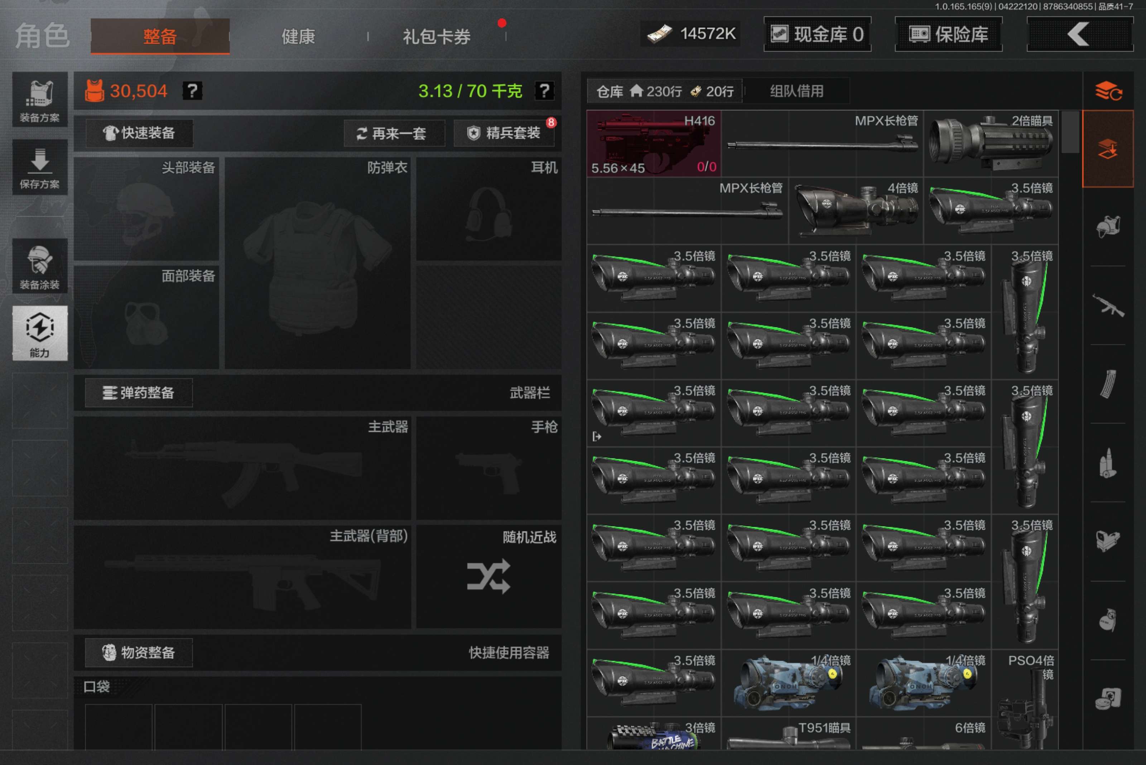This screenshot has width=1146, height=765.
Task: Select the bullet ammo category filter icon
Action: tap(1107, 463)
